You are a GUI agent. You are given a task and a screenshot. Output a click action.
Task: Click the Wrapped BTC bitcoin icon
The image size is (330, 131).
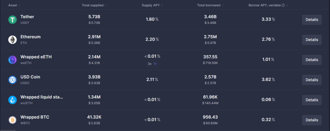click(x=13, y=120)
